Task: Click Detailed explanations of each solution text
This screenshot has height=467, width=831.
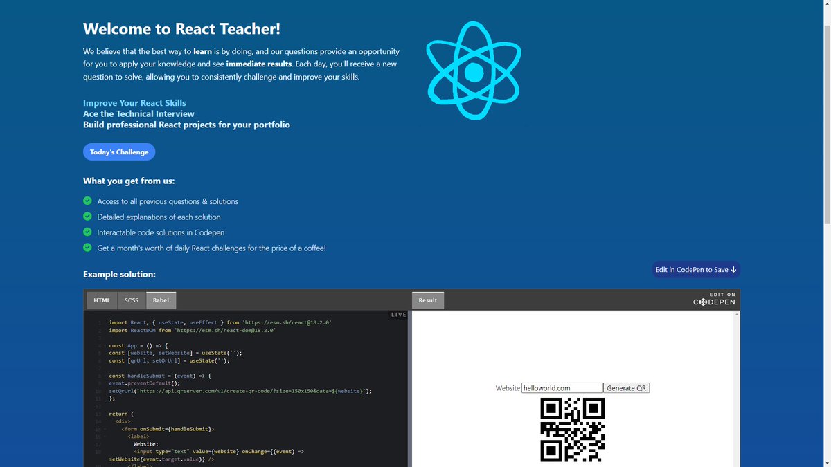Action: (159, 217)
